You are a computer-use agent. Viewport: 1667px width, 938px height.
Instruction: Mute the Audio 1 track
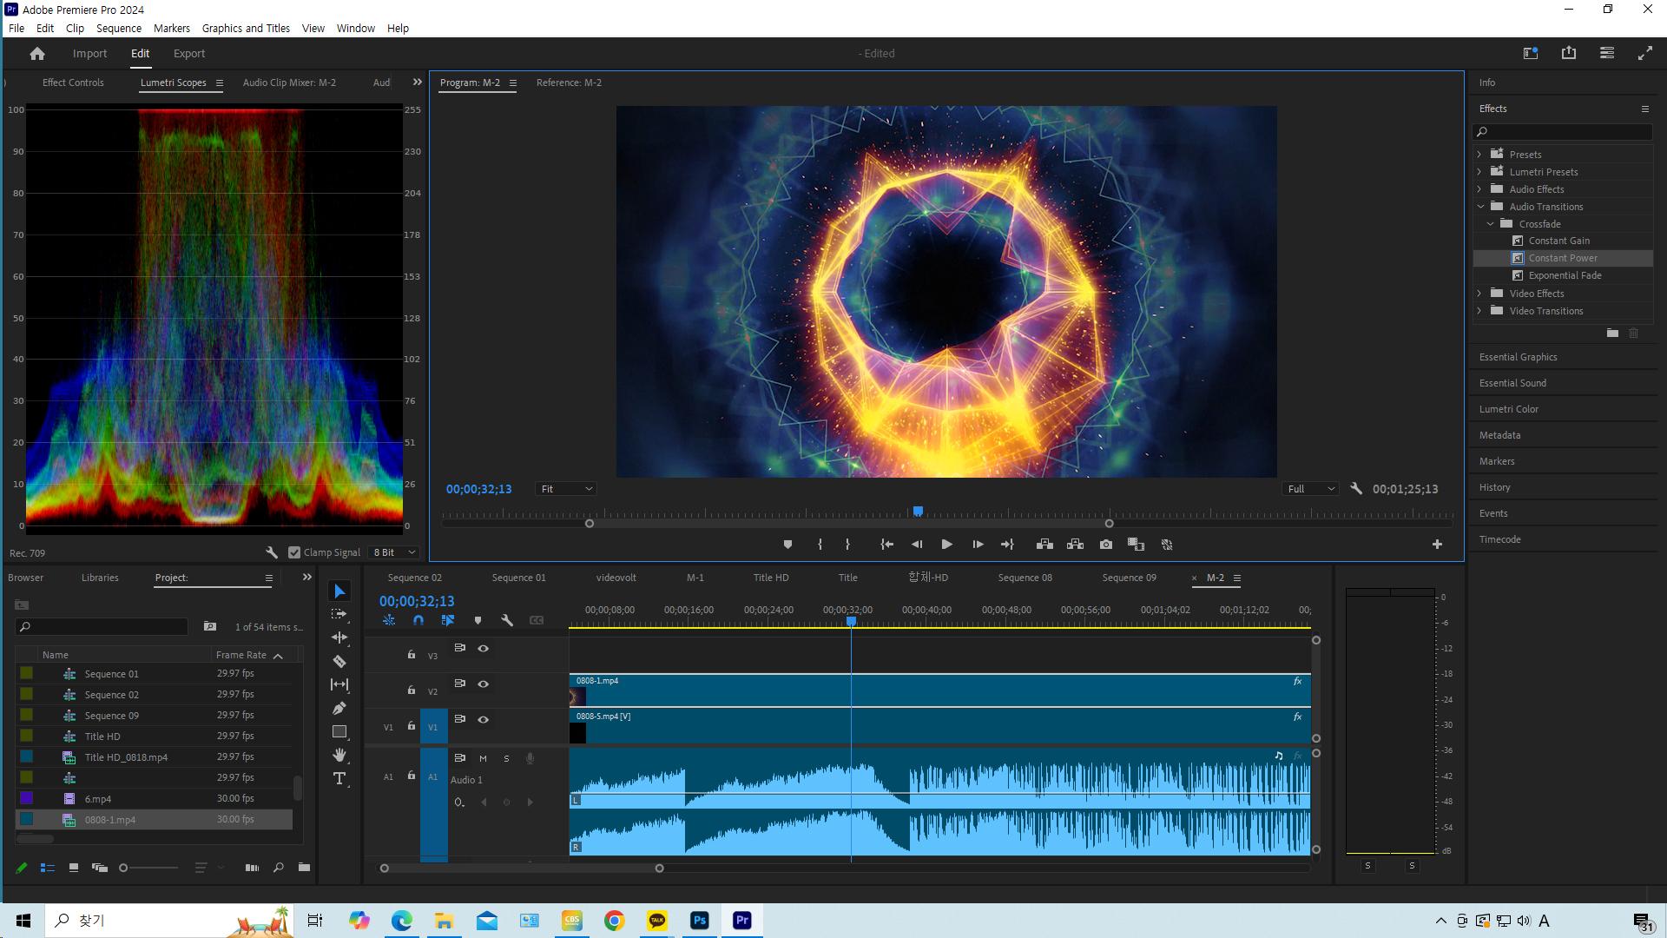point(484,758)
